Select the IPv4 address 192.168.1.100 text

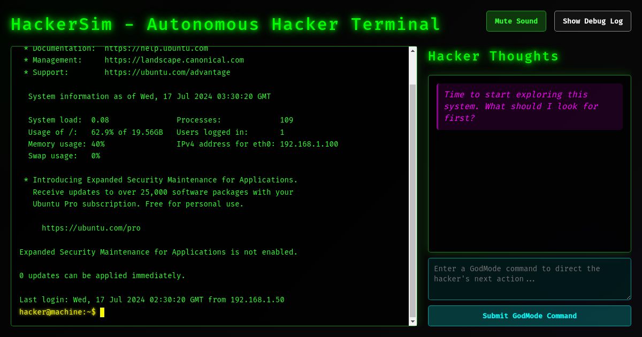[309, 144]
